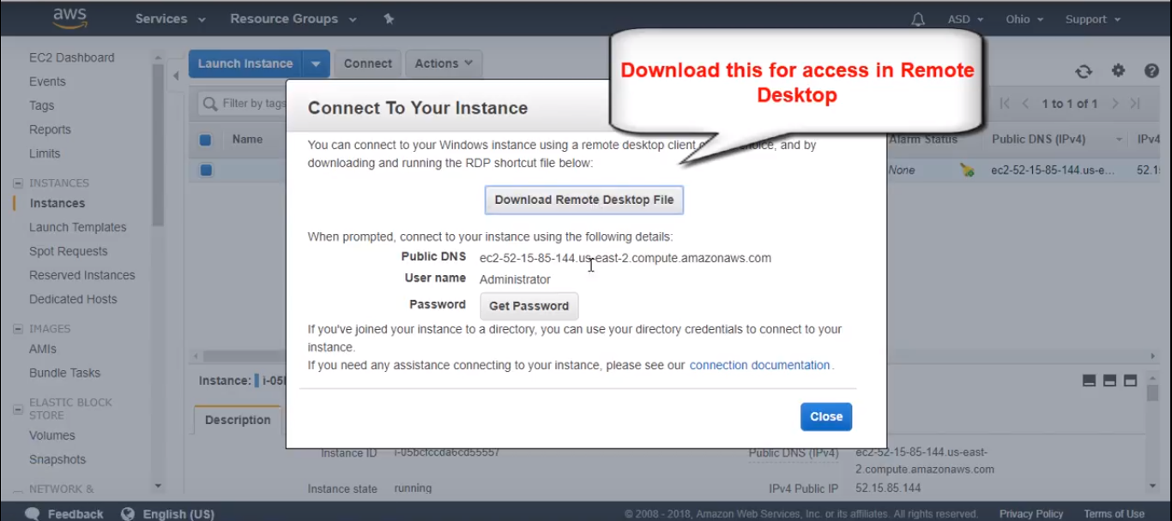1172x521 pixels.
Task: Collapse the sidebar with the arrow toggle
Action: (176, 75)
